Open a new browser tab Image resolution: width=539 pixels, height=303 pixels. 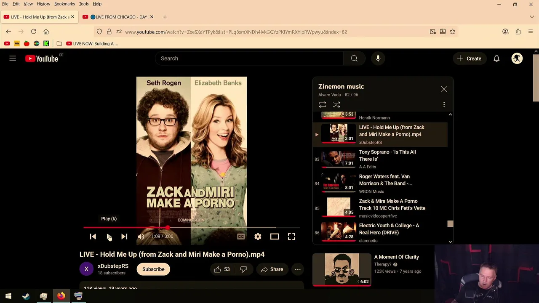[165, 17]
